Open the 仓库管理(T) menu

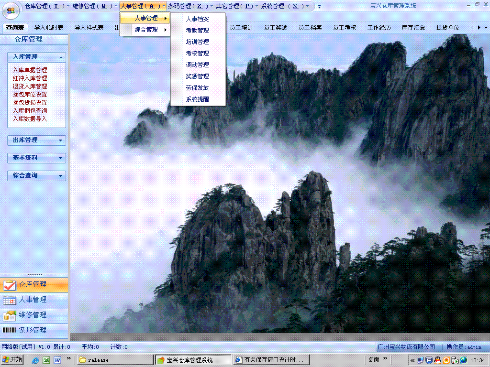(x=46, y=6)
